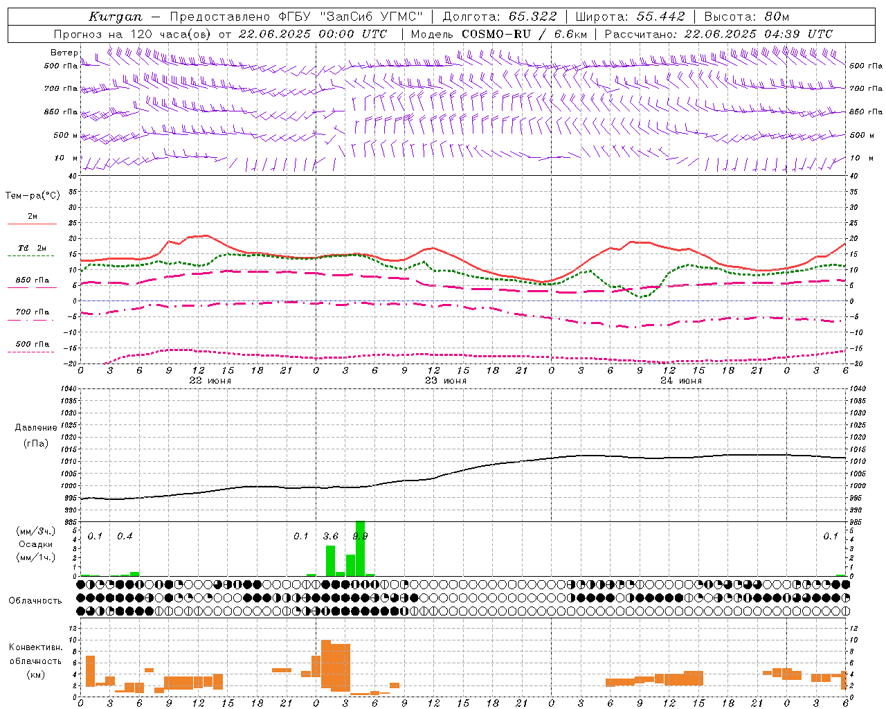Select the Тем-ра(°C) axis title
This screenshot has height=709, width=886.
tap(33, 196)
